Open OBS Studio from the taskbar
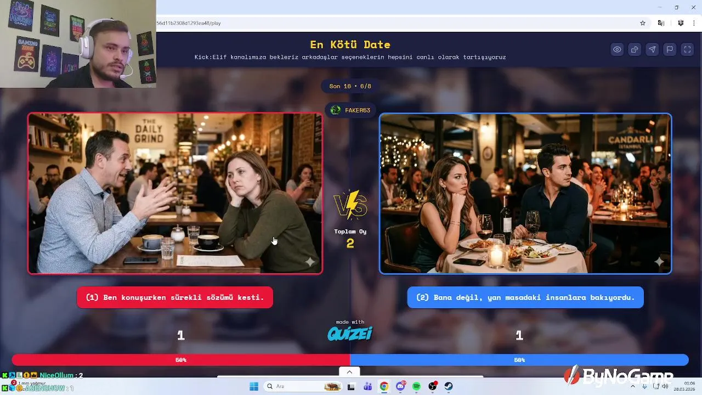The image size is (702, 395). [433, 386]
